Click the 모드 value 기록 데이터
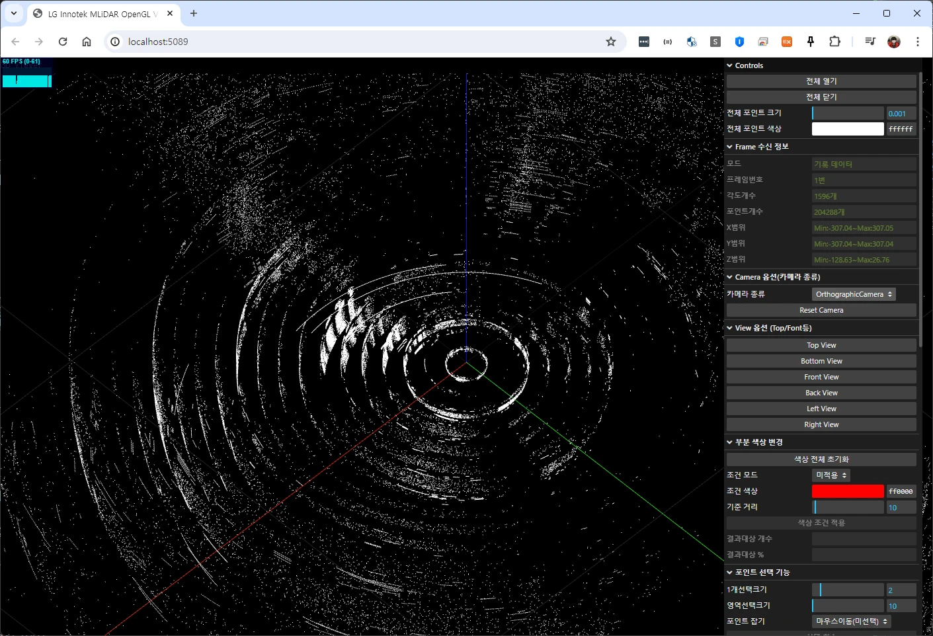This screenshot has width=933, height=636. tap(864, 164)
